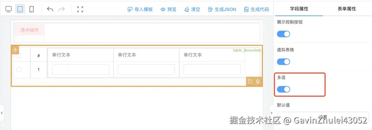Open 预览 preview button
This screenshot has width=372, height=130.
coord(168,10)
